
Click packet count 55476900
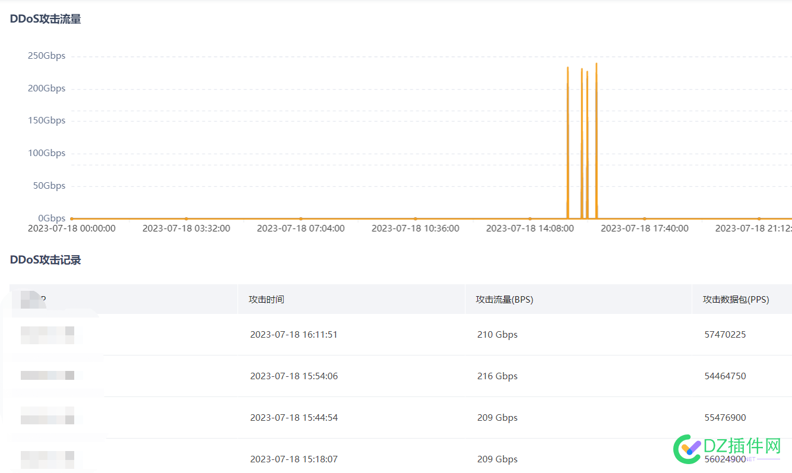pos(726,418)
